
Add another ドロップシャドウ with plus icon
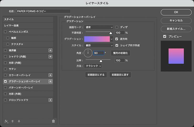50,100
